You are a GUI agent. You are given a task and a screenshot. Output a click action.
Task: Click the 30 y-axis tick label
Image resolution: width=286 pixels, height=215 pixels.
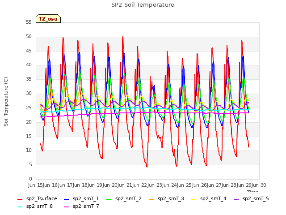tap(29, 94)
